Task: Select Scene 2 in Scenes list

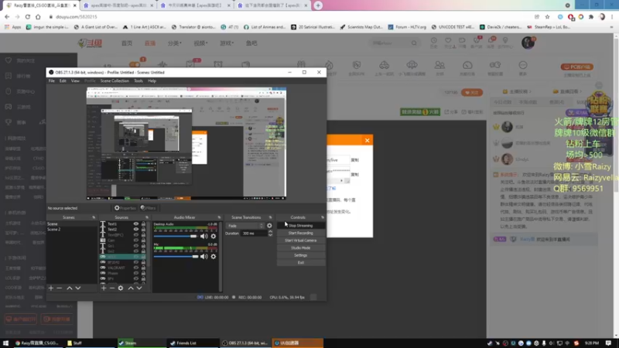Action: pyautogui.click(x=54, y=229)
